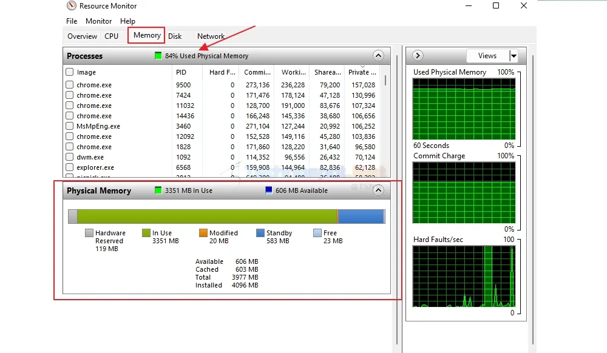607x353 pixels.
Task: Hide the graphs pane with arrow button
Action: pyautogui.click(x=418, y=56)
